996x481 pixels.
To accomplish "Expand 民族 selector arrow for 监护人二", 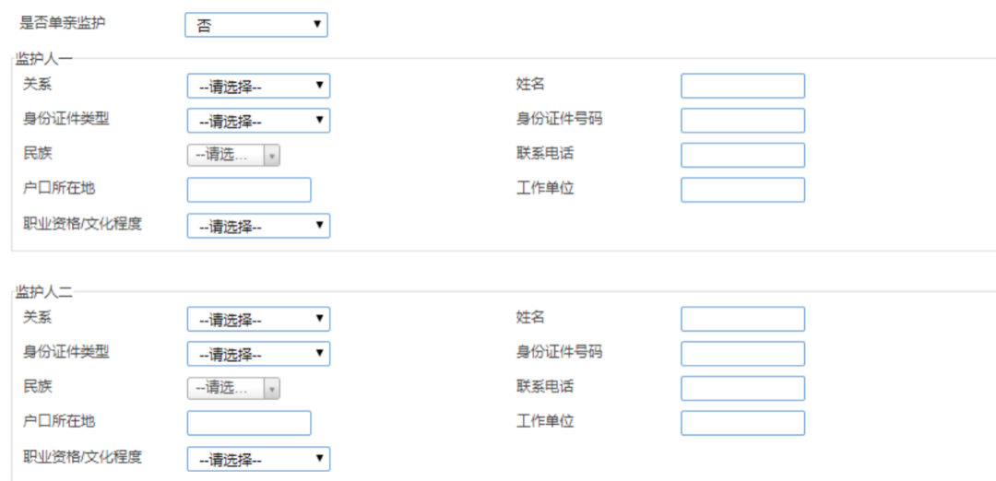I will point(271,389).
